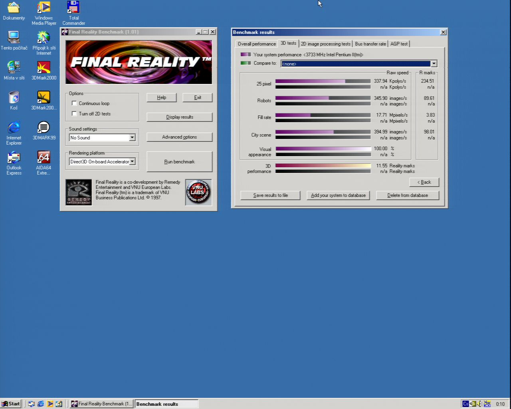Open the Start menu

(11, 404)
